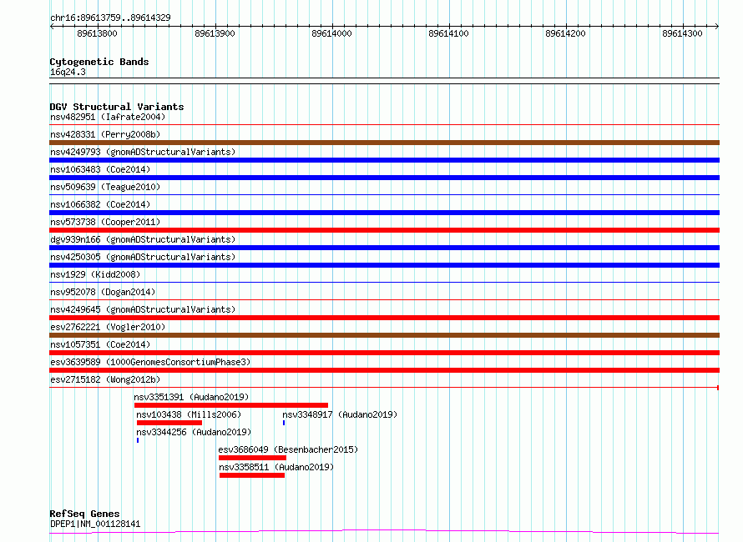This screenshot has width=743, height=542.
Task: Click the nsv428331 (Perry2008b) label
Action: coord(105,134)
